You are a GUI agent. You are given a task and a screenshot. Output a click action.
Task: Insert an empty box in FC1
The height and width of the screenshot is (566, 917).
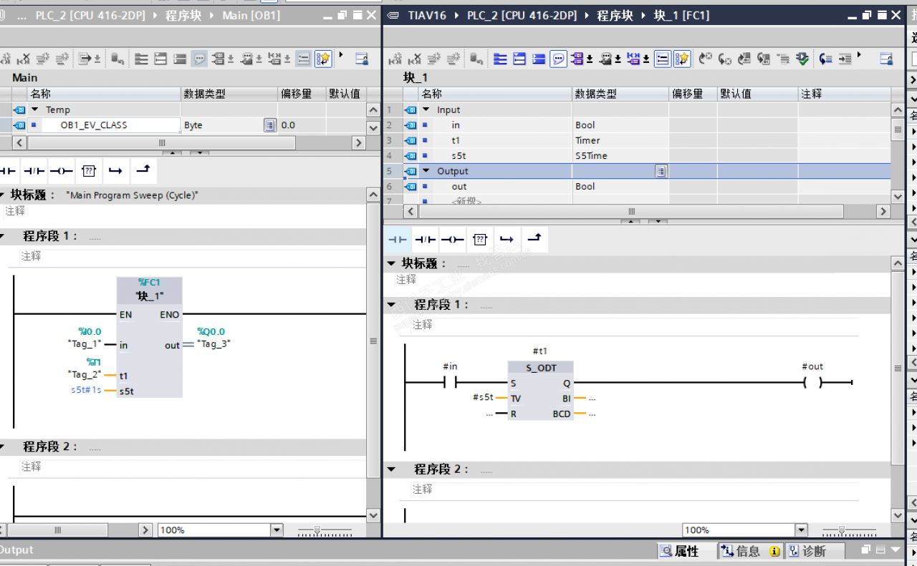tap(481, 240)
